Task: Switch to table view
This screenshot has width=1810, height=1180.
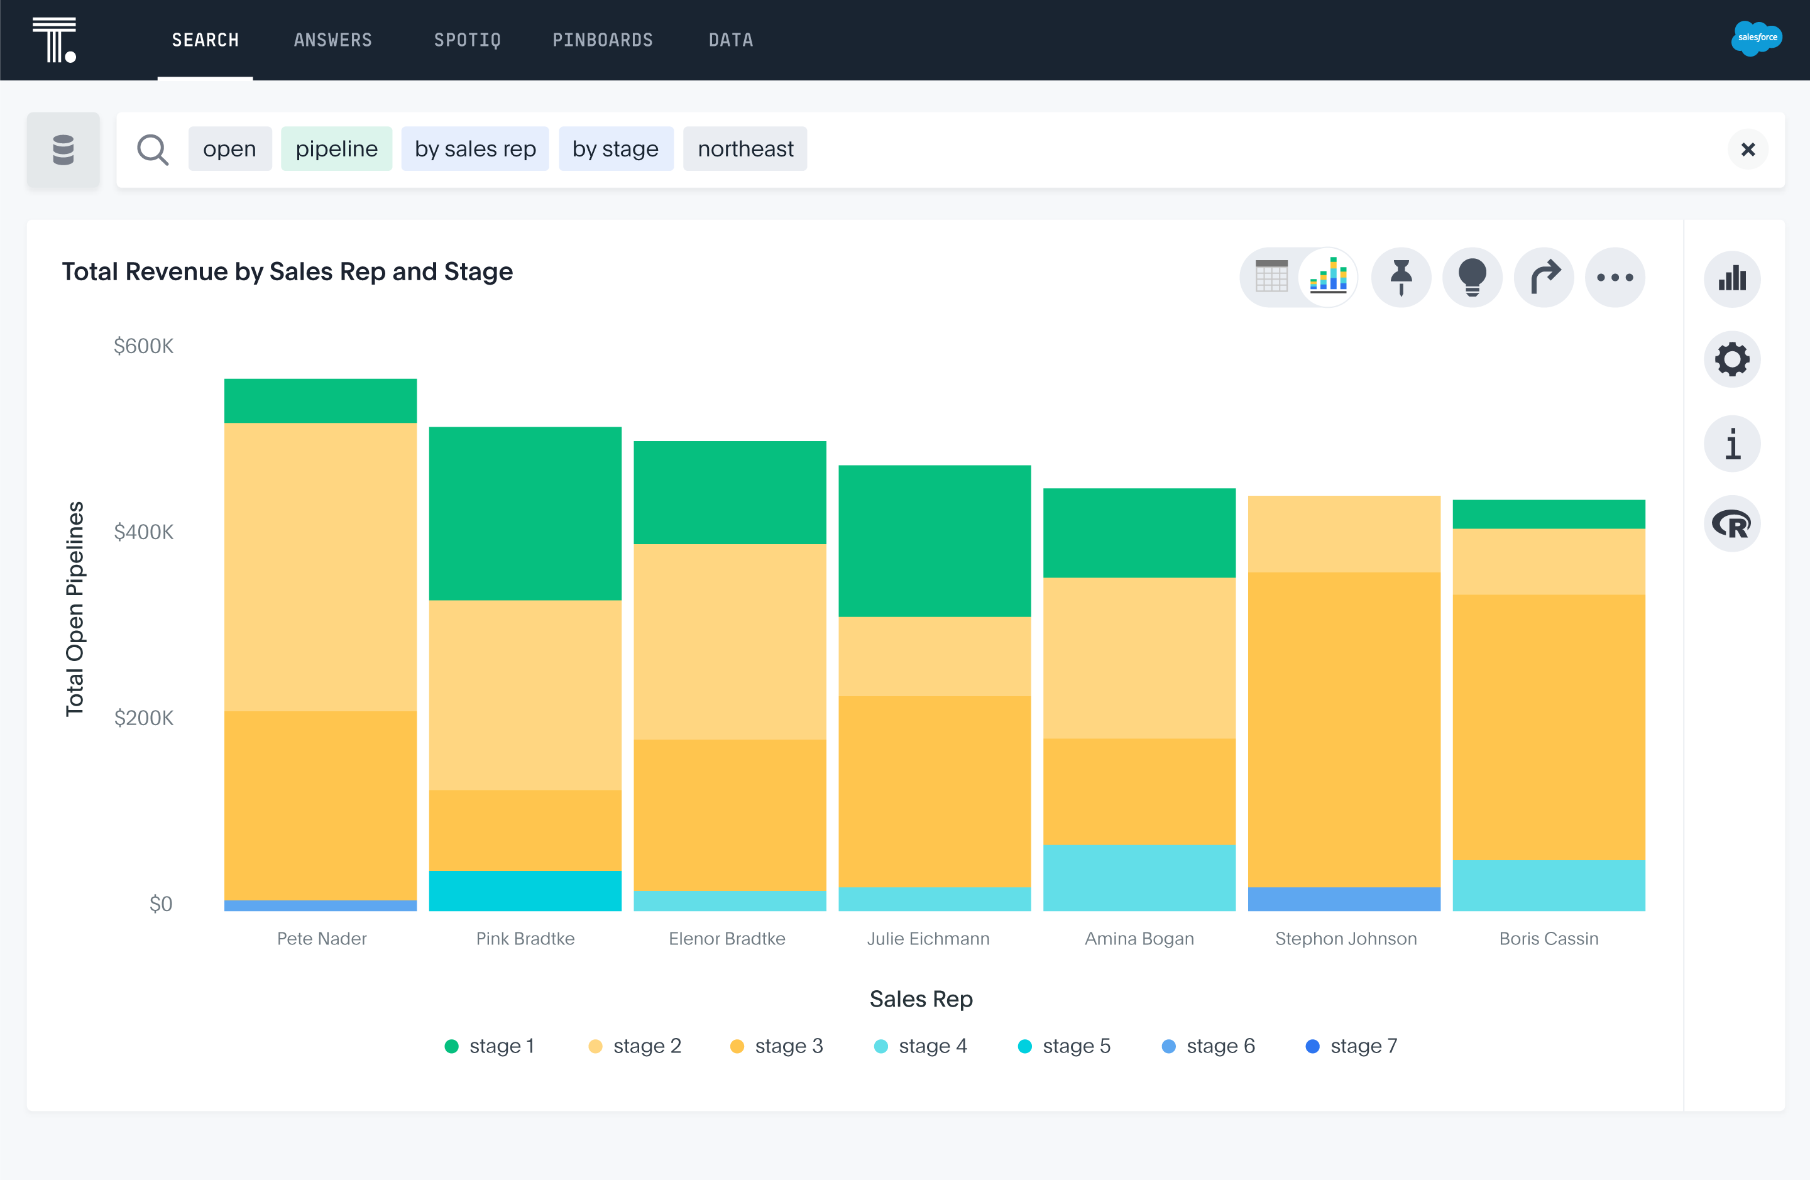Action: tap(1271, 276)
